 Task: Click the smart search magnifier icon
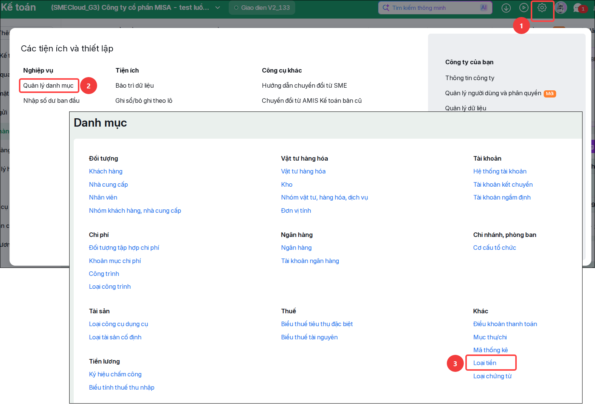tap(386, 8)
